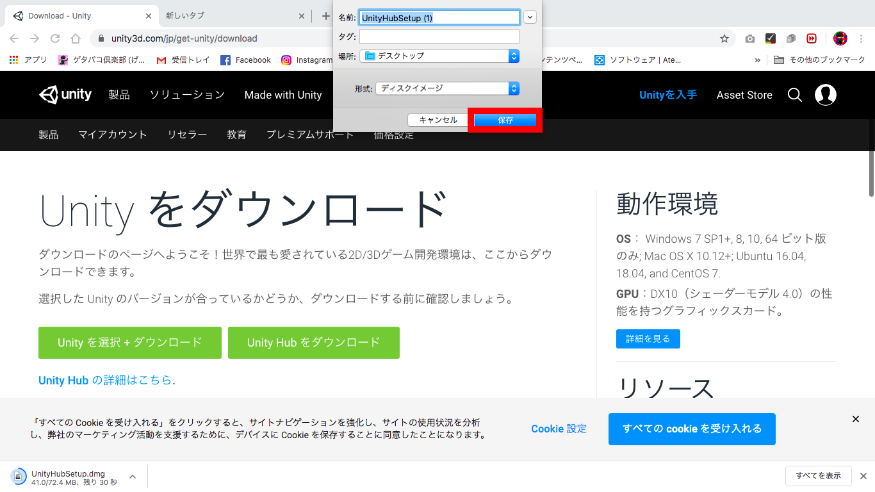Click the gray copy-pages extension icon
The height and width of the screenshot is (492, 875).
tap(791, 38)
